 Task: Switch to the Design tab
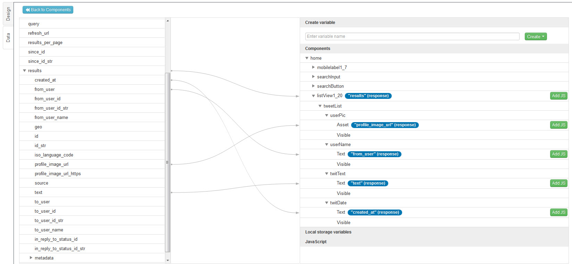pos(8,14)
